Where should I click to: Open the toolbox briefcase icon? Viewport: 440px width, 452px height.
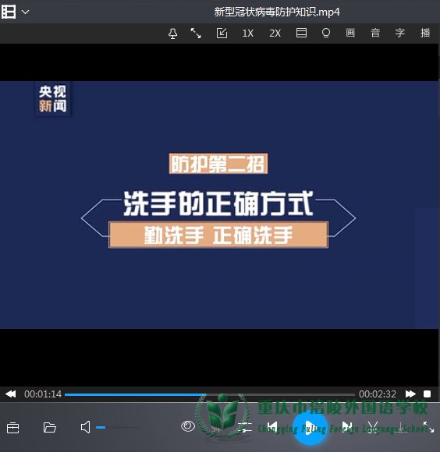pos(13,428)
